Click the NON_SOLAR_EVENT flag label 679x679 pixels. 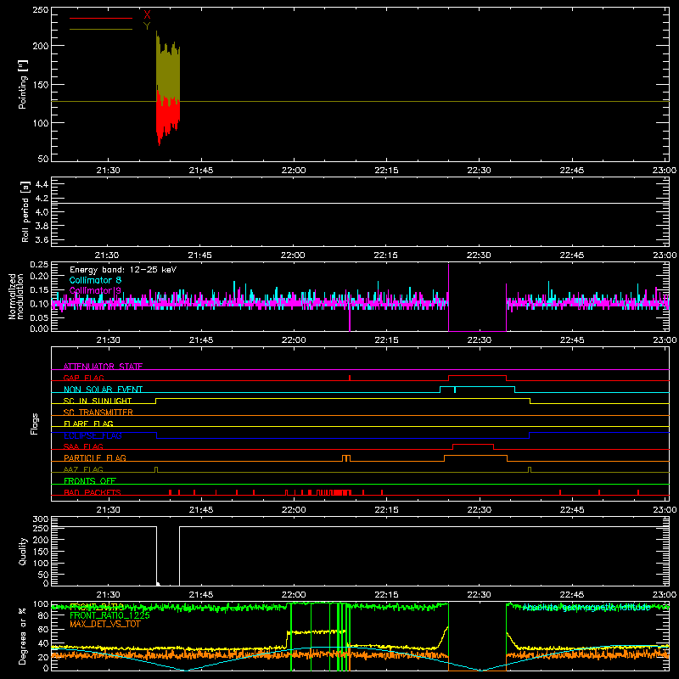(103, 390)
